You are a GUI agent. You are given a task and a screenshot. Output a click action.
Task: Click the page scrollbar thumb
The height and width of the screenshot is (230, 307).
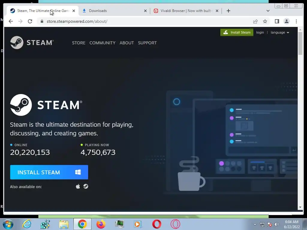(x=300, y=43)
